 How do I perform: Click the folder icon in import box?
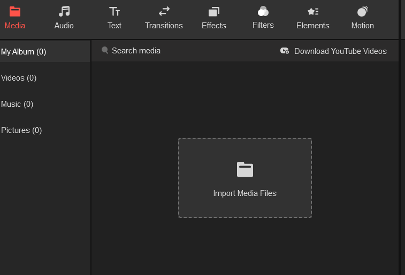pyautogui.click(x=245, y=169)
